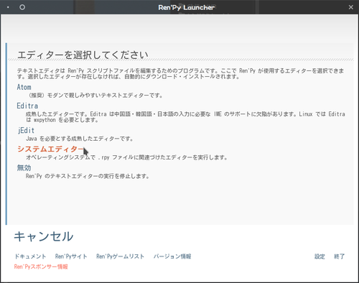
Task: Open the Ren'Pyサイト link
Action: (x=71, y=256)
